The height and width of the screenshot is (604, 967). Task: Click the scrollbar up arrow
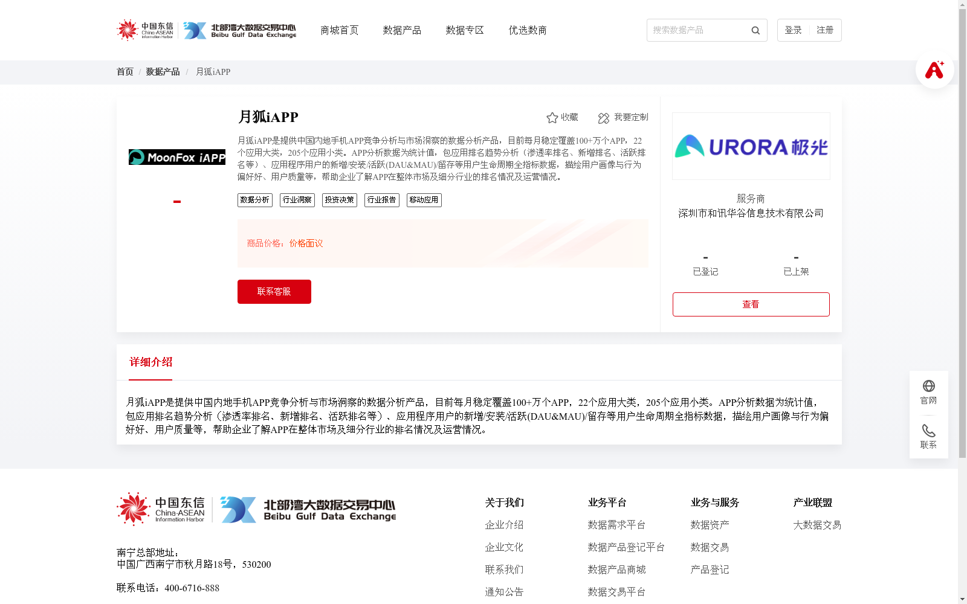[962, 4]
